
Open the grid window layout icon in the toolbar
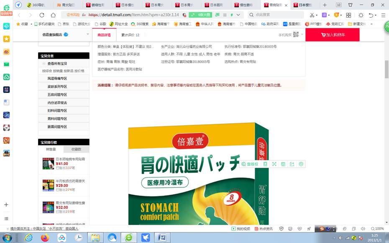pos(349,14)
